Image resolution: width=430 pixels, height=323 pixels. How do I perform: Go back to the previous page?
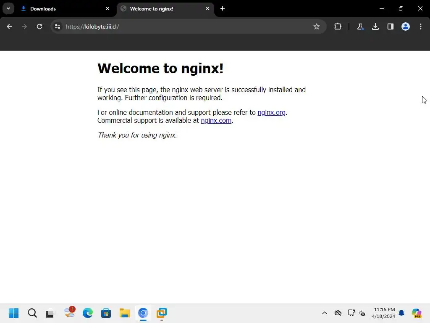point(9,26)
